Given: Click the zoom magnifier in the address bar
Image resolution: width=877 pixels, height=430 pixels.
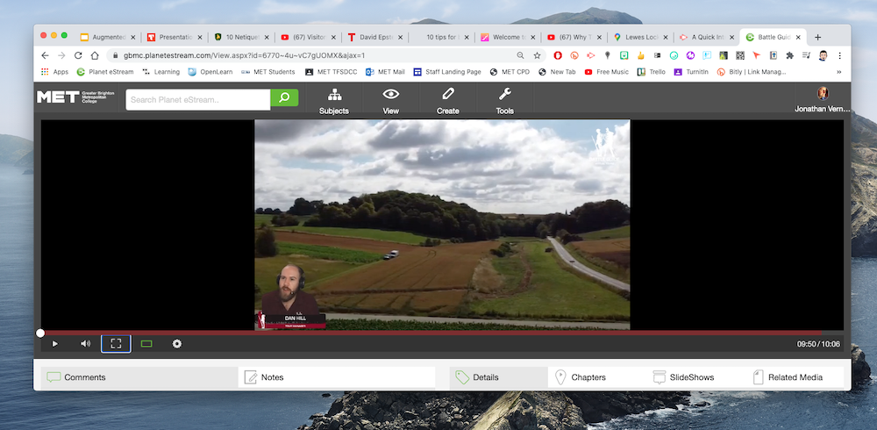Looking at the screenshot, I should [x=520, y=55].
